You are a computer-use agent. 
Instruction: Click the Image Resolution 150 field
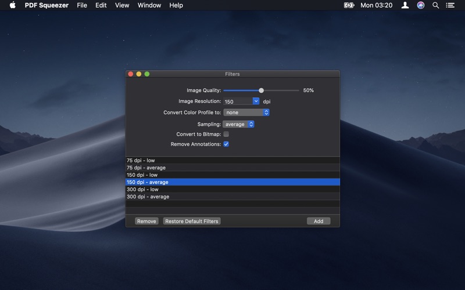238,101
